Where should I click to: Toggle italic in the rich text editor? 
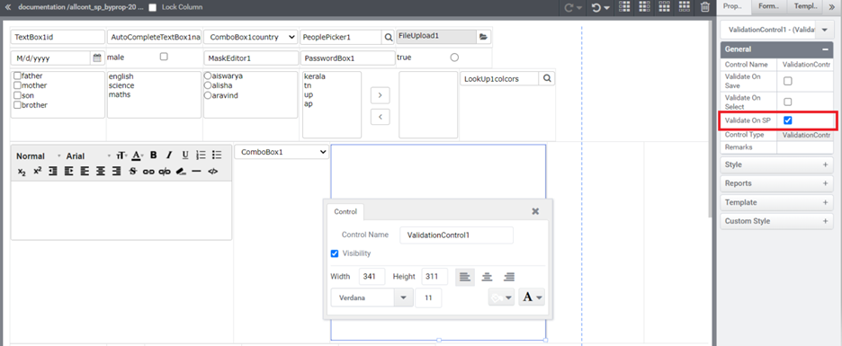169,155
